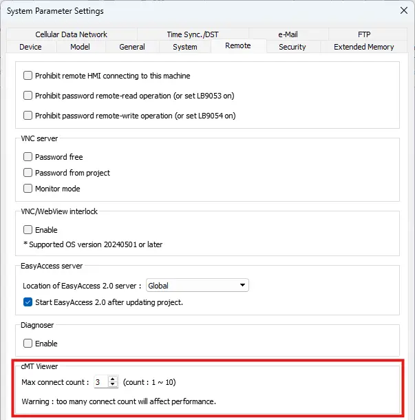Select the Remote tab

[x=238, y=46]
